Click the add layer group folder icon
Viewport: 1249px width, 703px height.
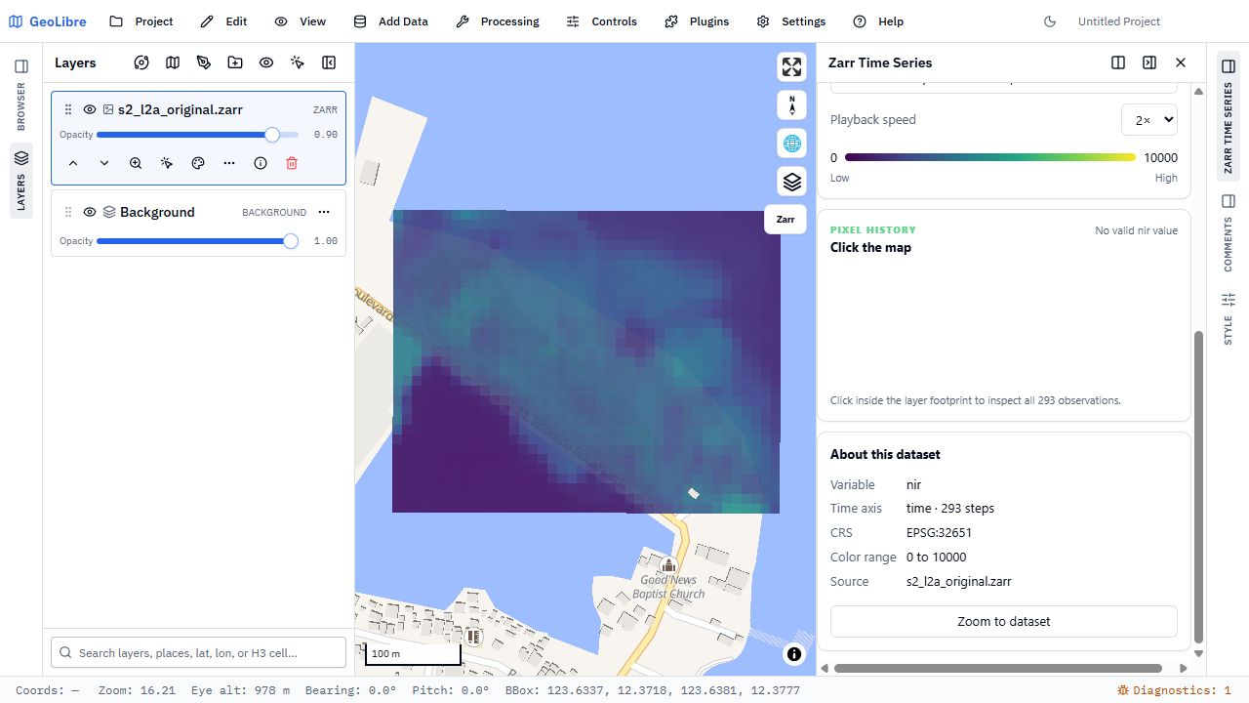click(x=235, y=62)
